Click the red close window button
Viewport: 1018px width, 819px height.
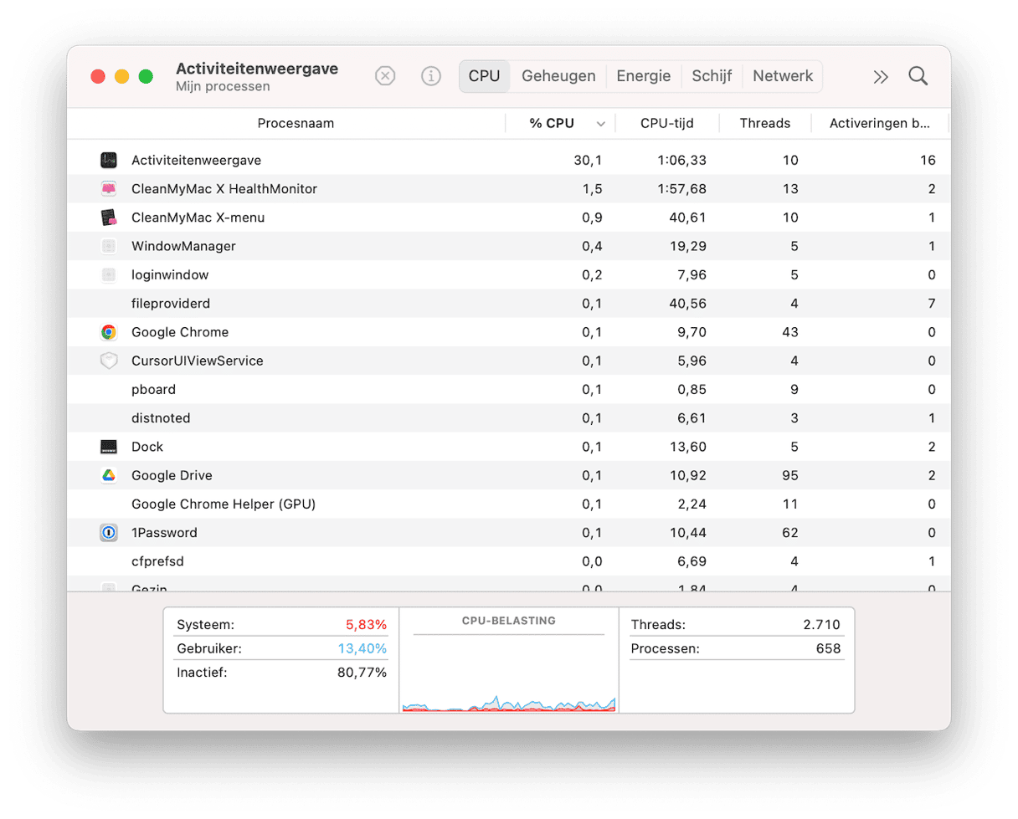(98, 76)
